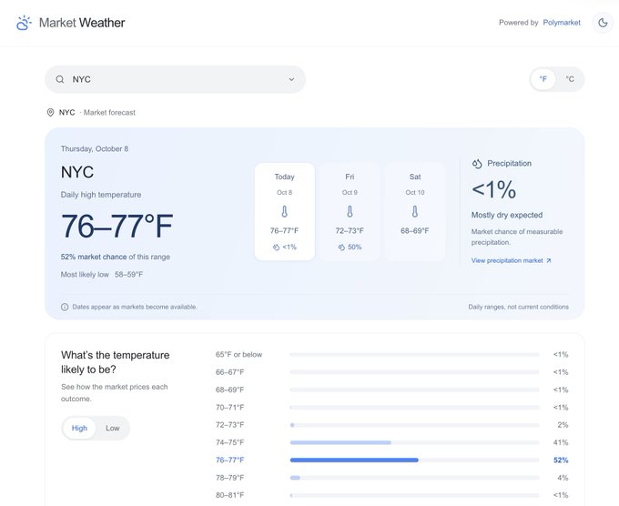
Task: Click the '4%' value for 78–79°F
Action: point(563,478)
